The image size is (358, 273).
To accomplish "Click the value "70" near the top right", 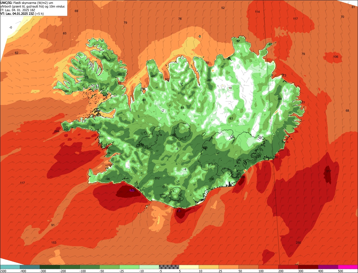I will pyautogui.click(x=342, y=17).
